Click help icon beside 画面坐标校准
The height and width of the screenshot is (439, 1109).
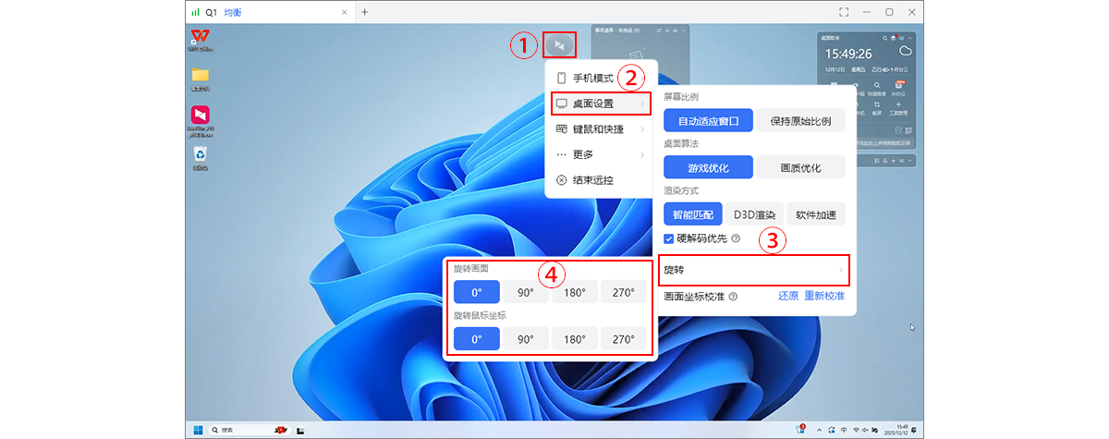pos(732,297)
